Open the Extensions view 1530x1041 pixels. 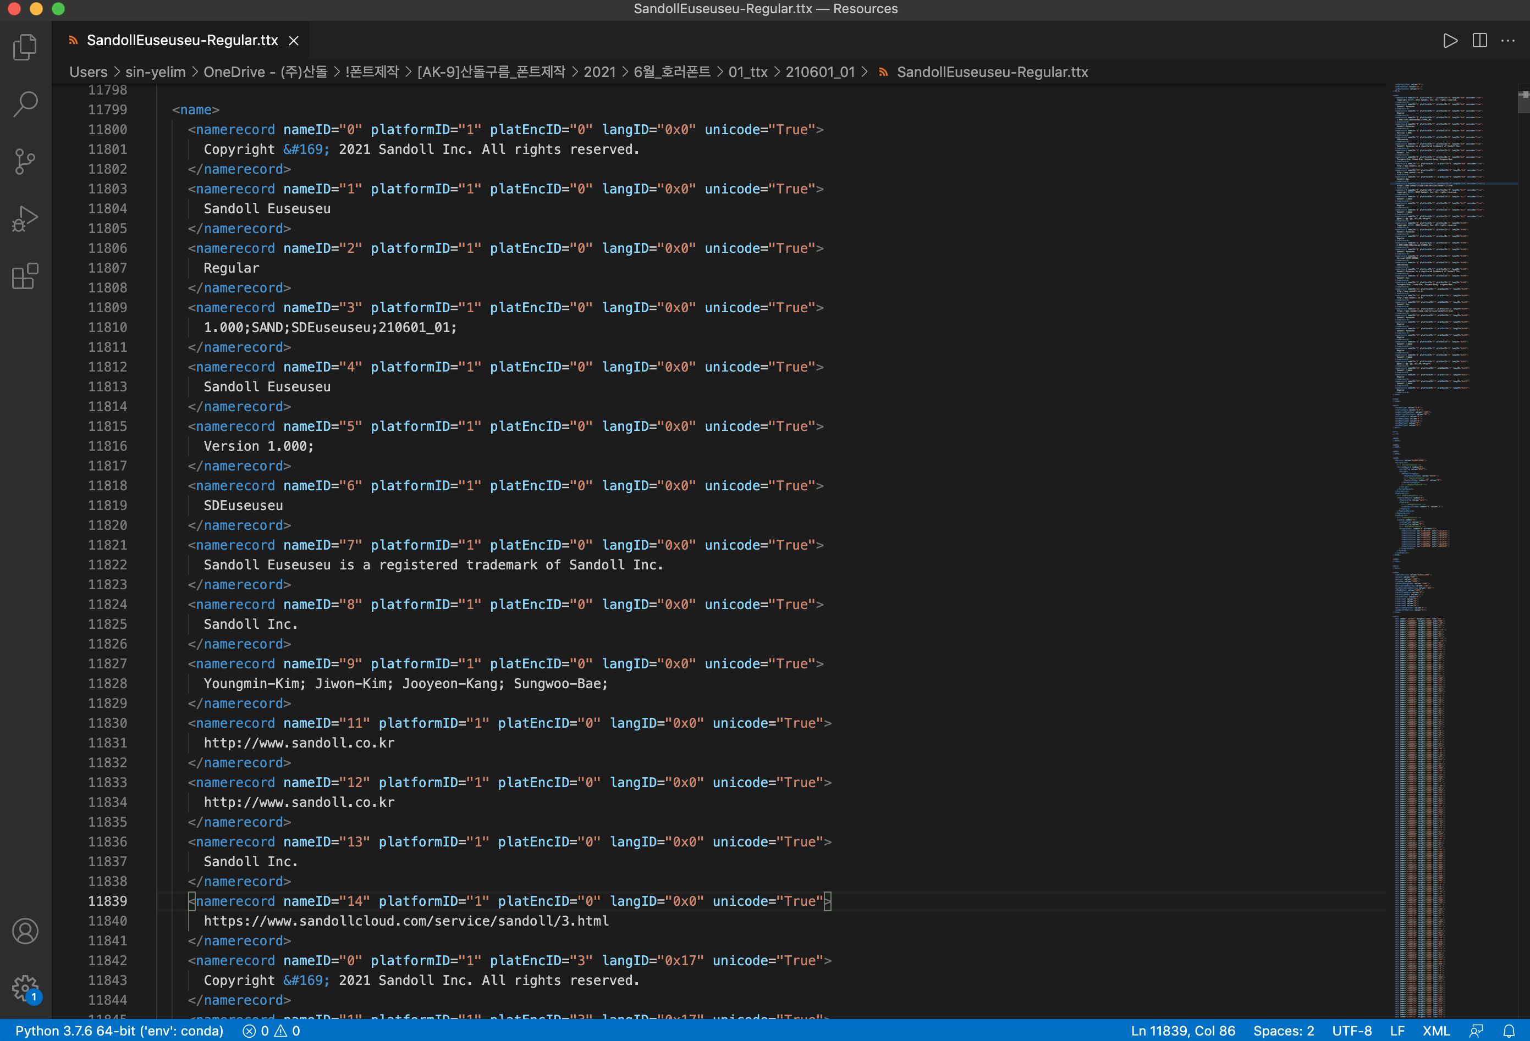tap(25, 276)
